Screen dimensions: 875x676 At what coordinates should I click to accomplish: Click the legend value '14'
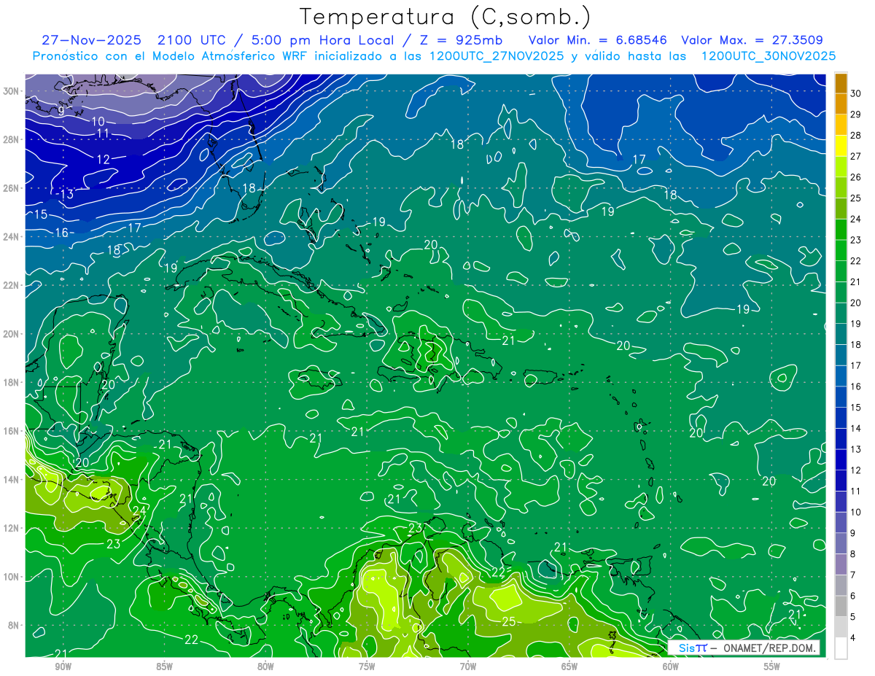point(856,428)
